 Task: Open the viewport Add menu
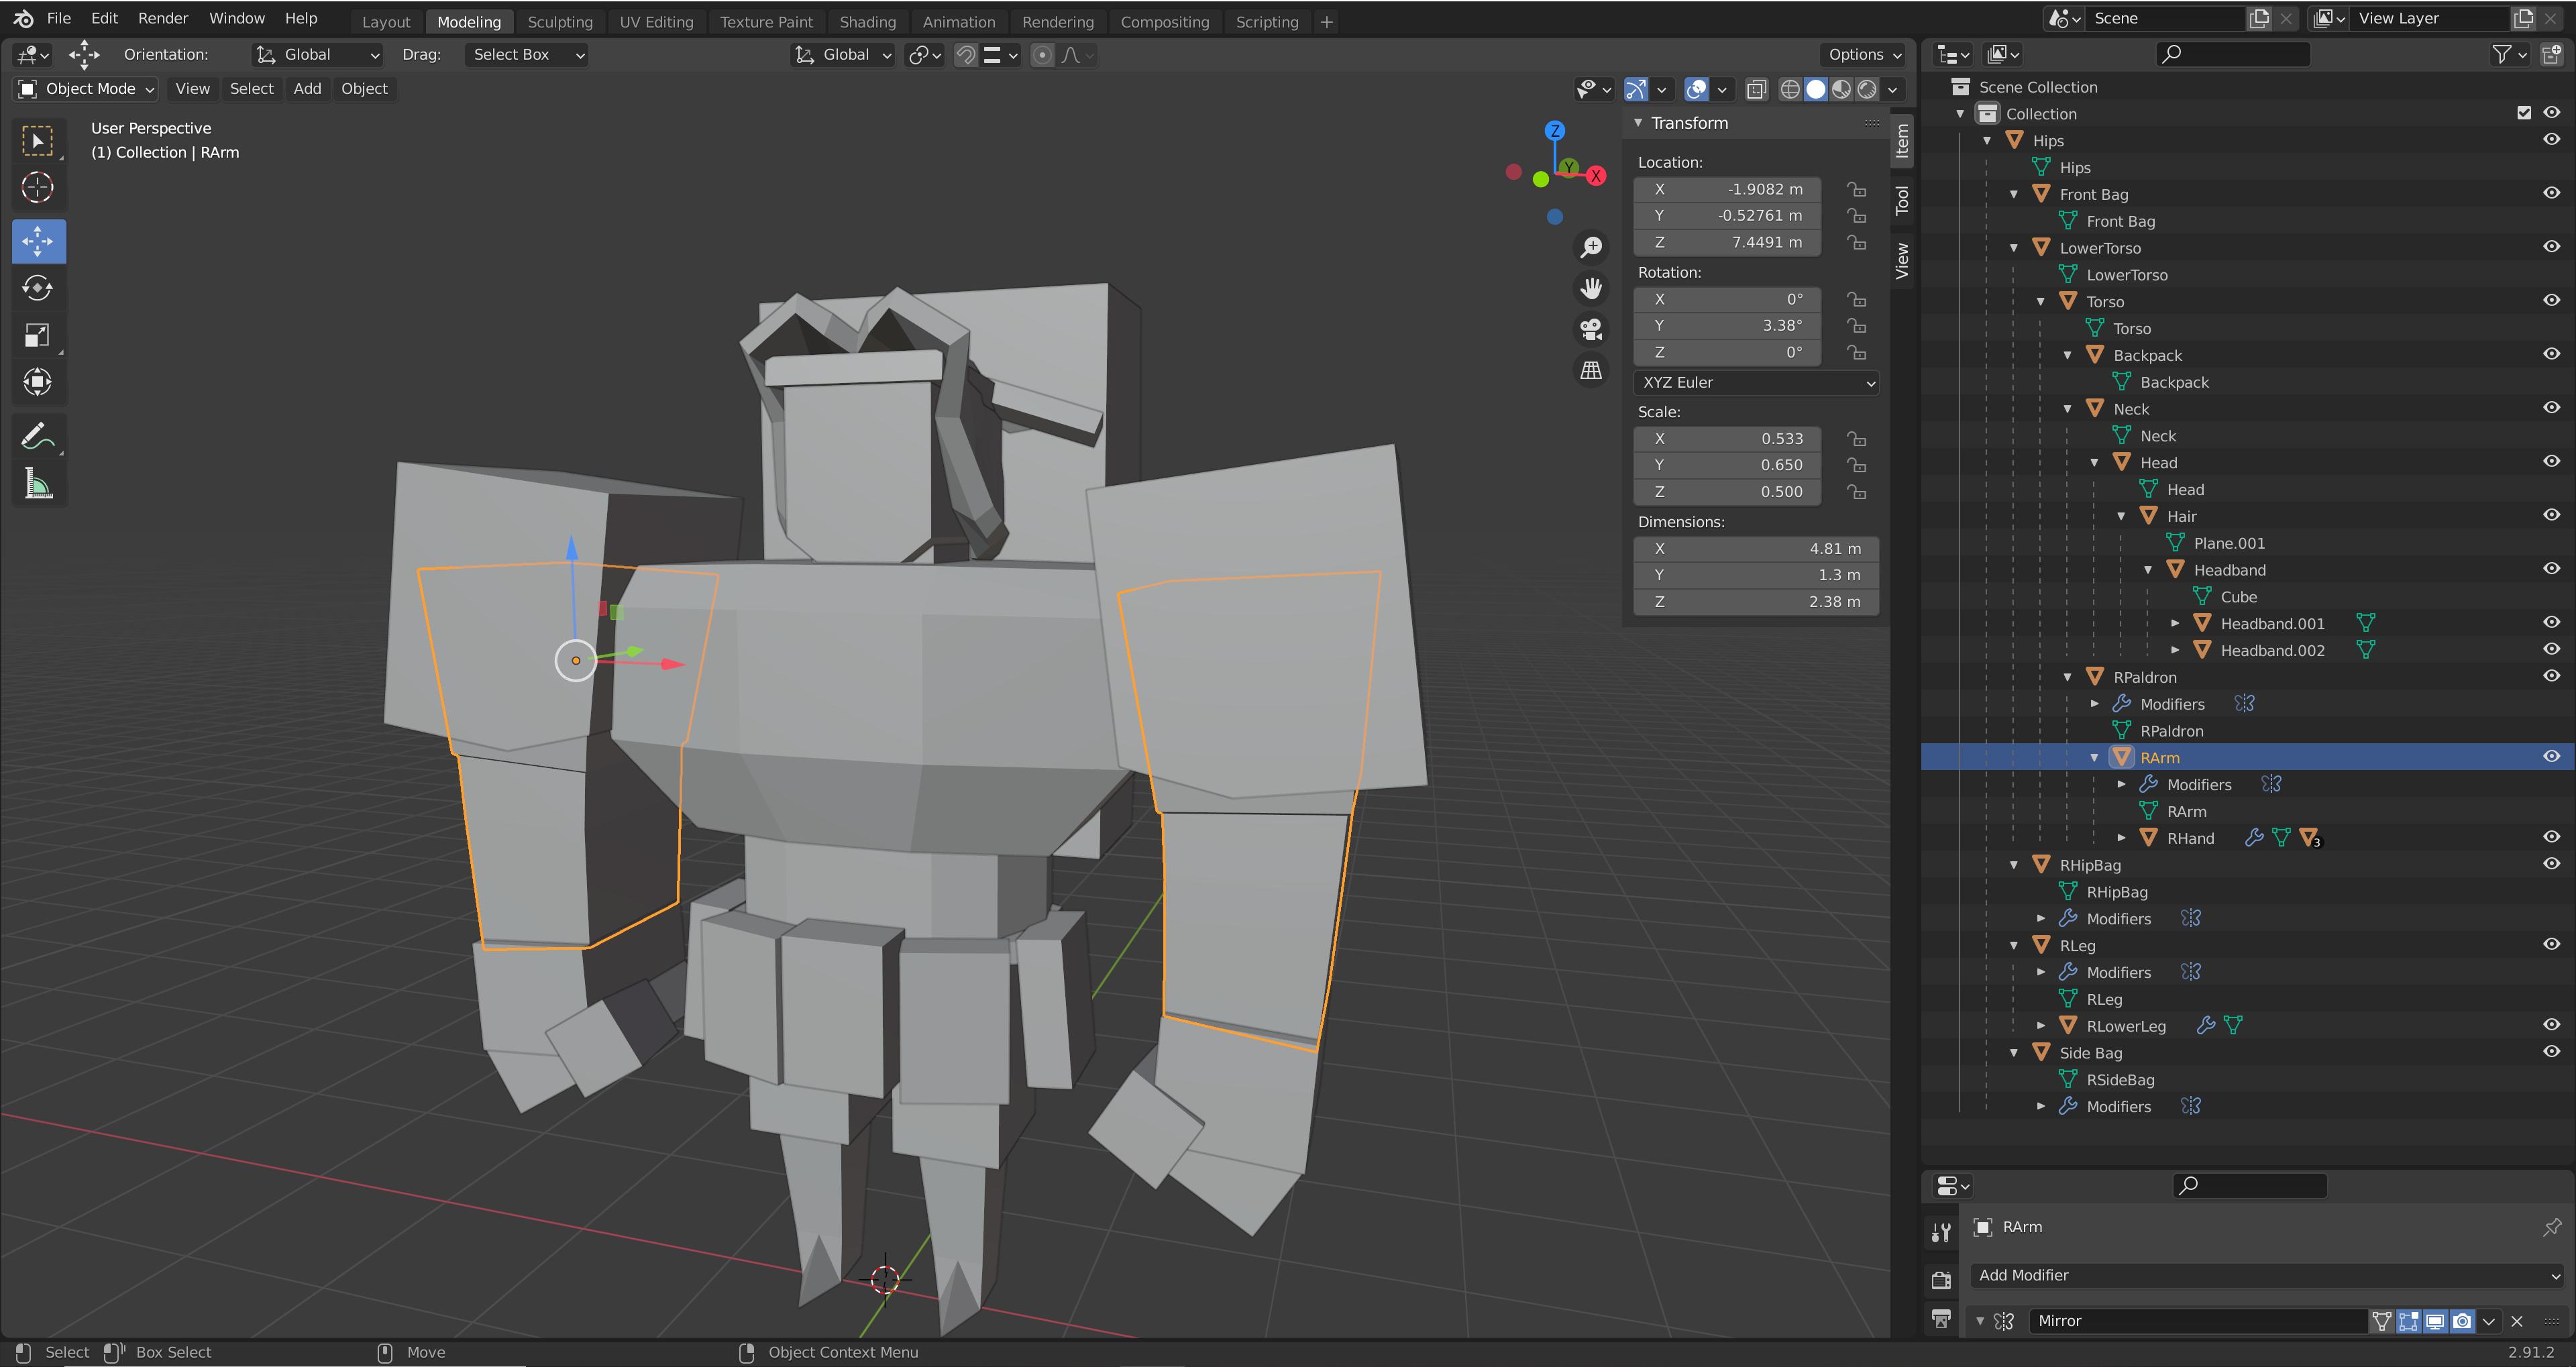pos(307,89)
